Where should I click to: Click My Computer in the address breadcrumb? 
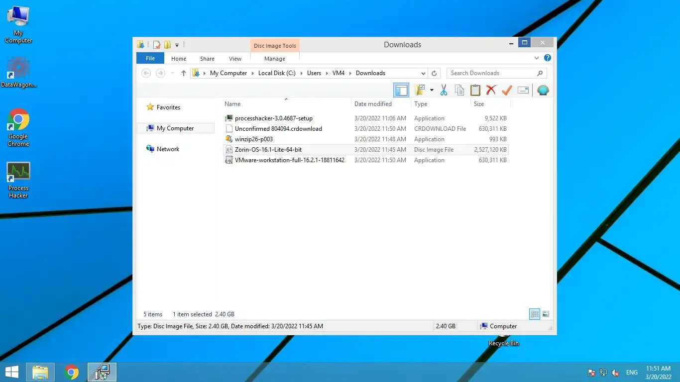tap(228, 73)
